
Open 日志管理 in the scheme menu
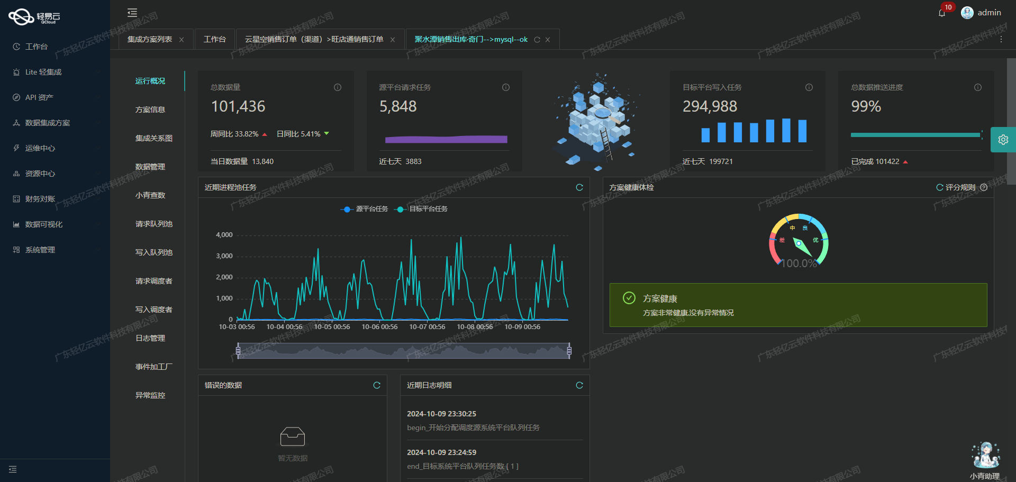[x=150, y=338]
